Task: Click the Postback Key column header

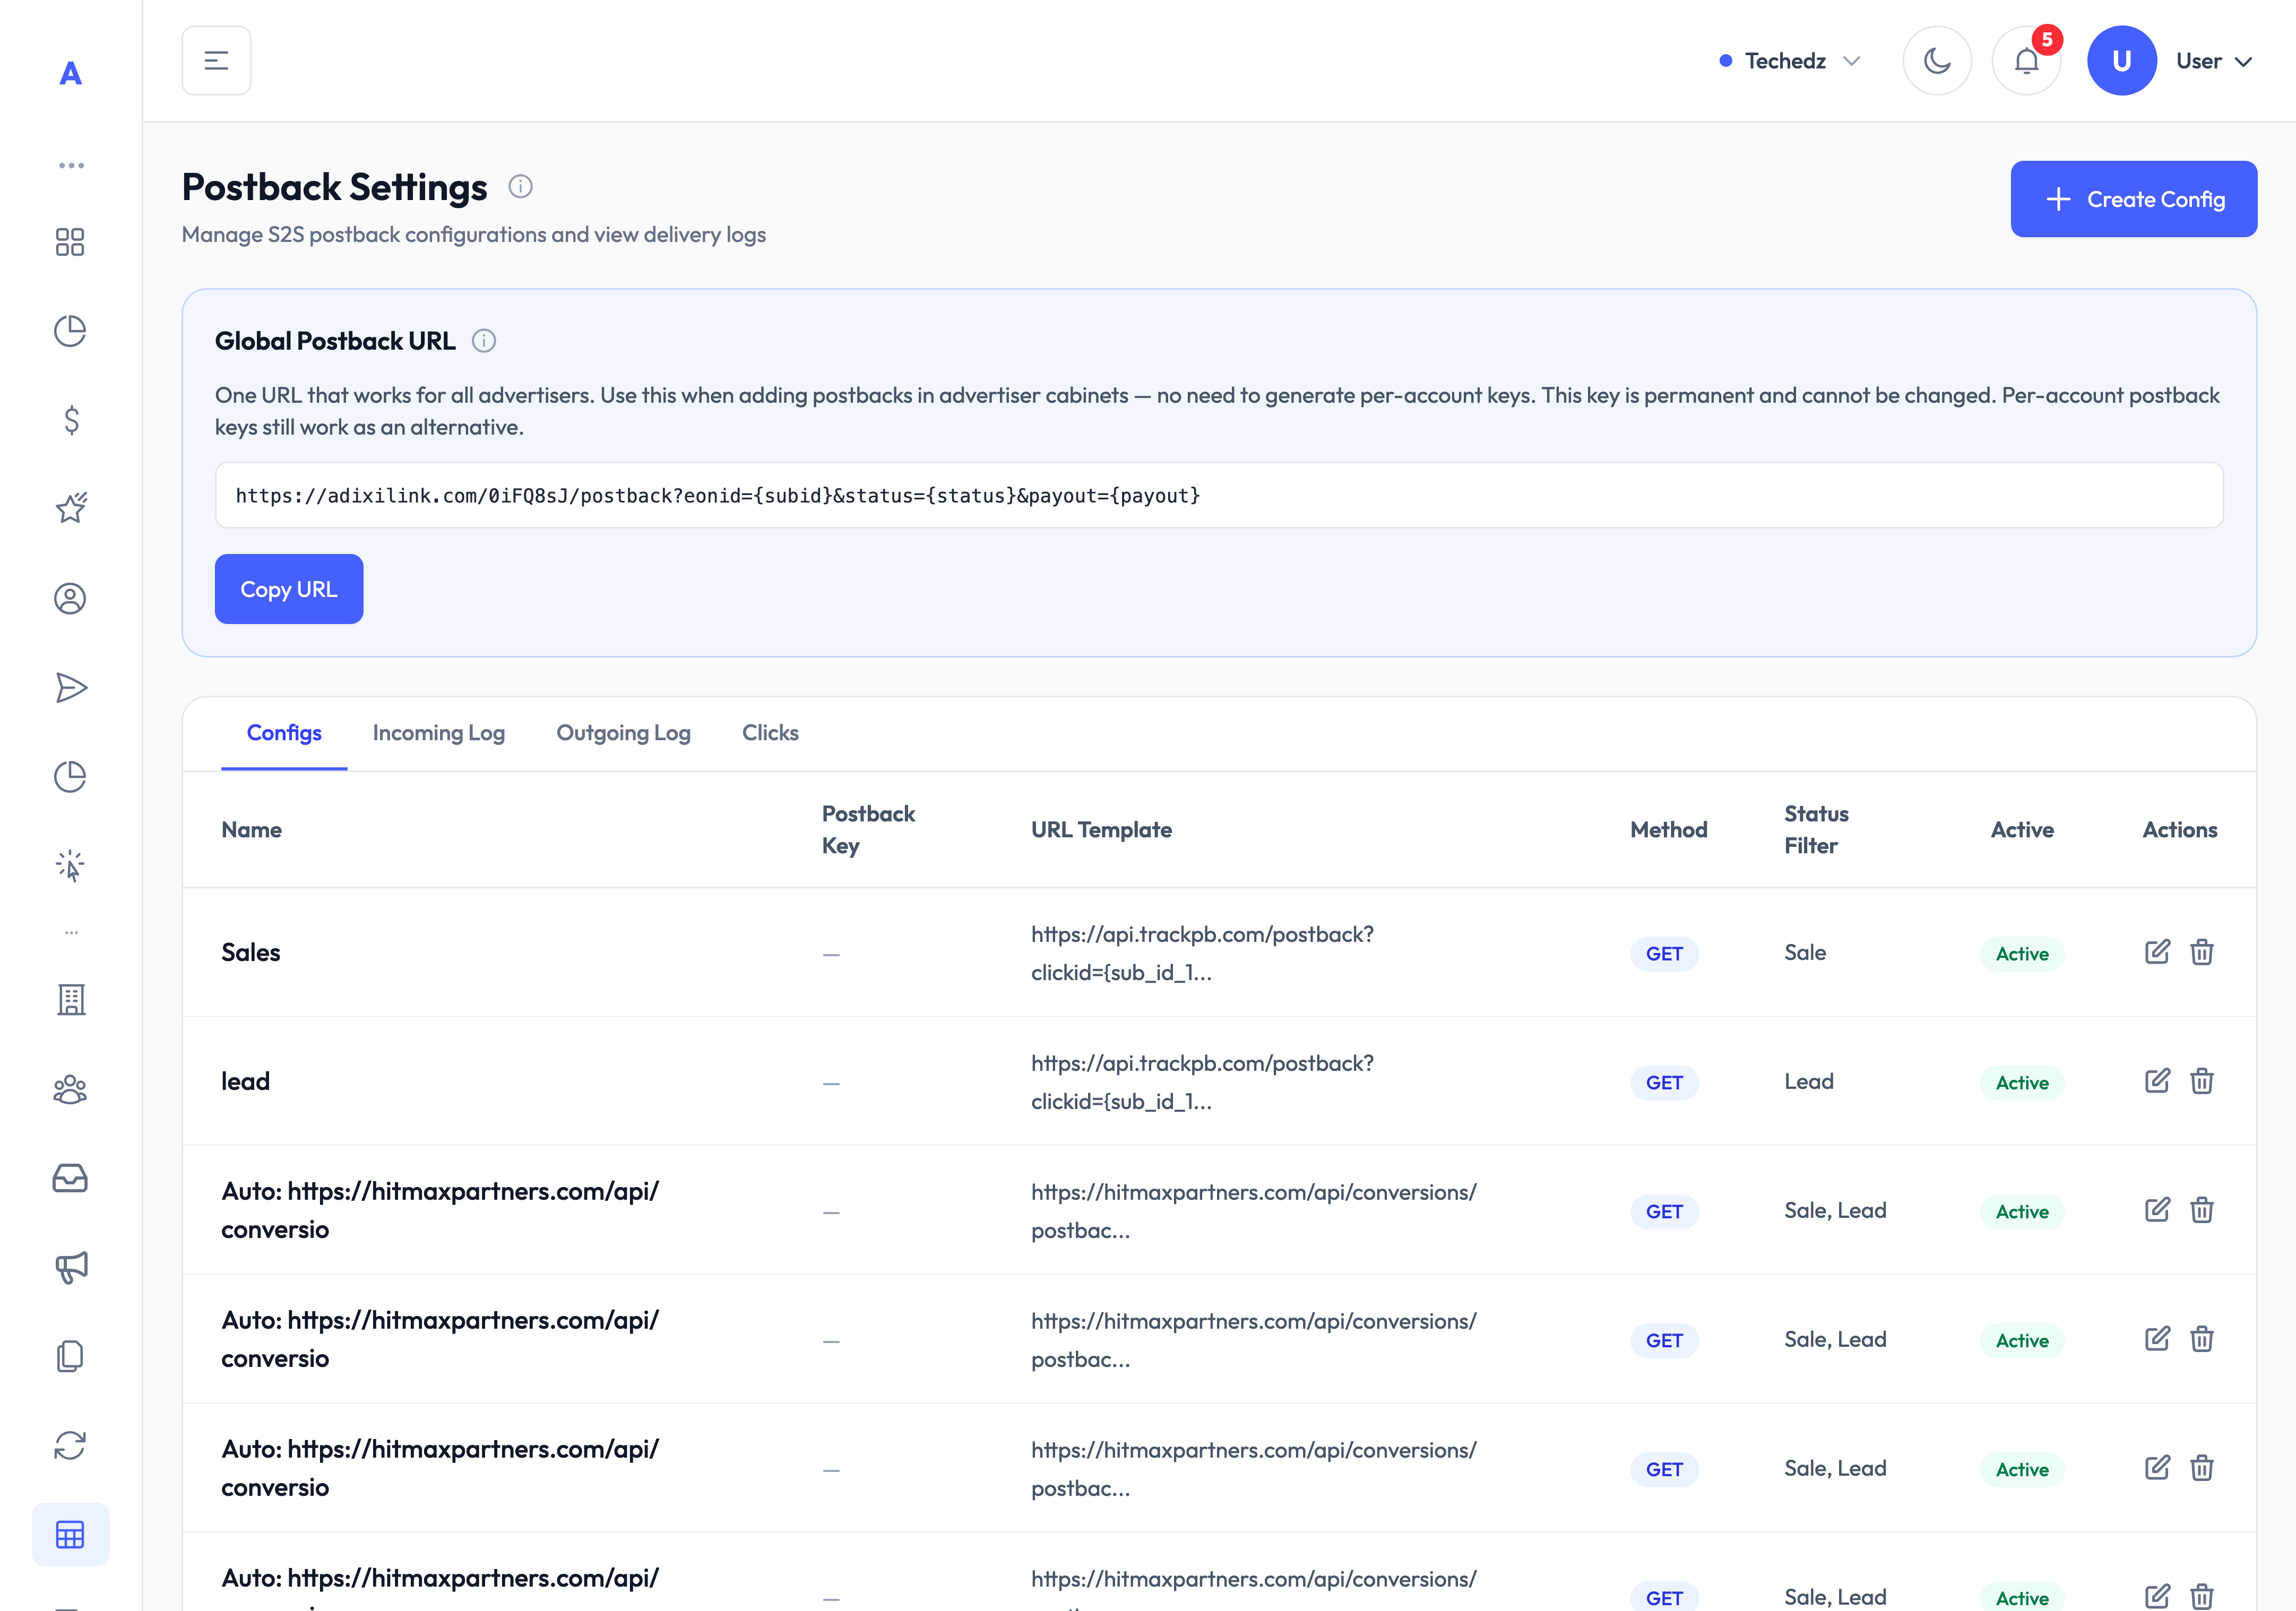Action: click(x=868, y=829)
